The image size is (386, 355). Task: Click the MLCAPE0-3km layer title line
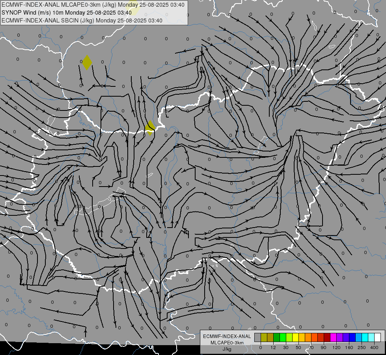(93, 5)
